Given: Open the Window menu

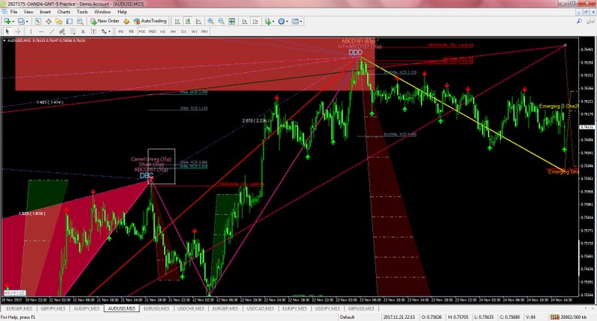Looking at the screenshot, I should point(102,12).
